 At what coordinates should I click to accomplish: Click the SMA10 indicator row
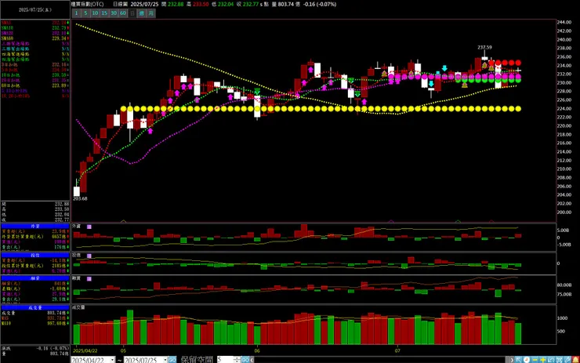[x=35, y=28]
